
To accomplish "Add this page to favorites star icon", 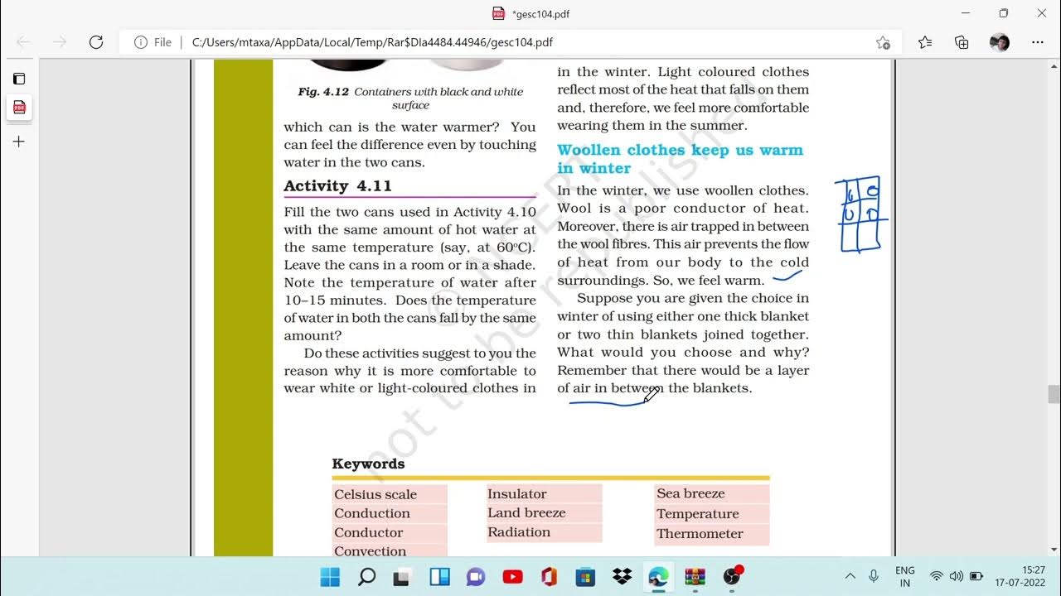I will [x=883, y=42].
